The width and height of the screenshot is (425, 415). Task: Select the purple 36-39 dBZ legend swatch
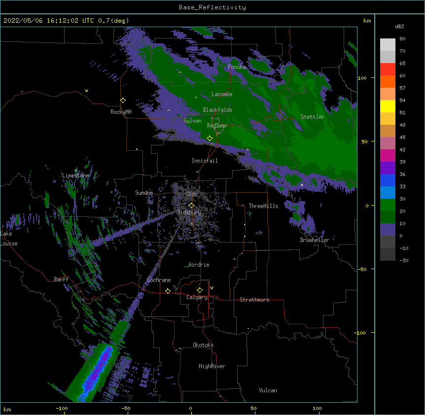(x=388, y=168)
